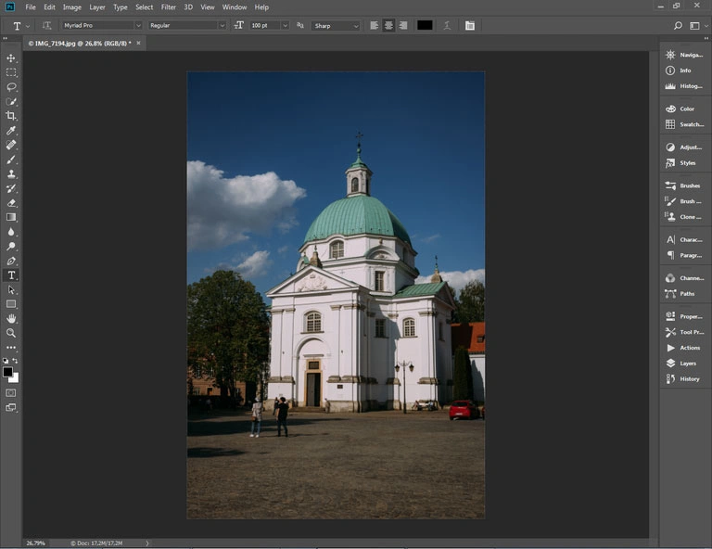Click the foreground color swatch in toolbox
The image size is (712, 549).
click(x=7, y=372)
